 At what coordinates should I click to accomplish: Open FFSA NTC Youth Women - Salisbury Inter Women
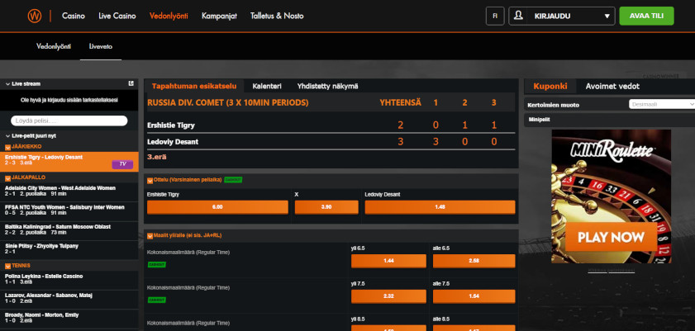click(69, 210)
